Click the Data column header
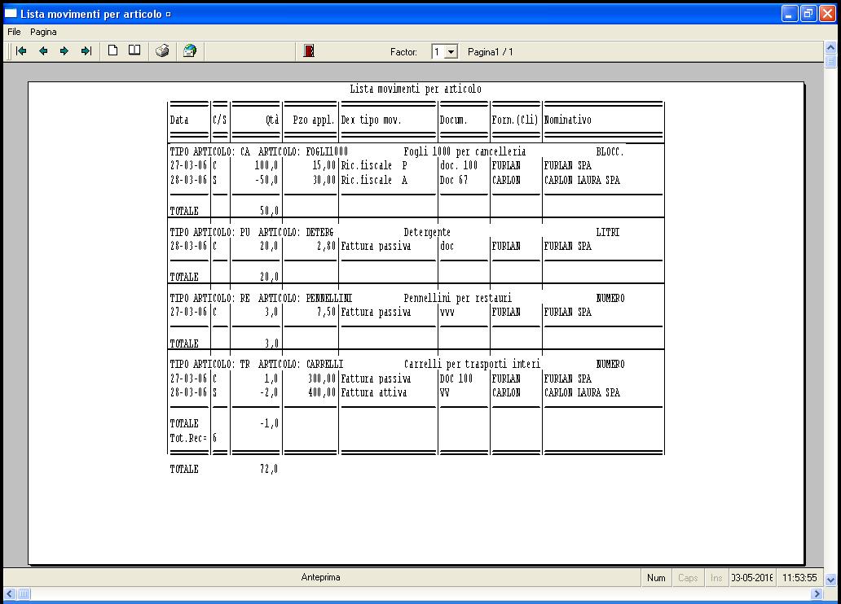The width and height of the screenshot is (841, 604). coord(179,120)
